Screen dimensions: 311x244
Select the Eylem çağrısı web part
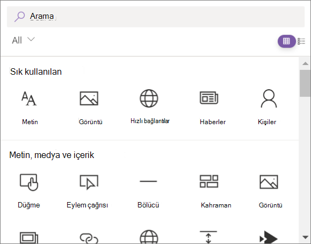pyautogui.click(x=88, y=191)
